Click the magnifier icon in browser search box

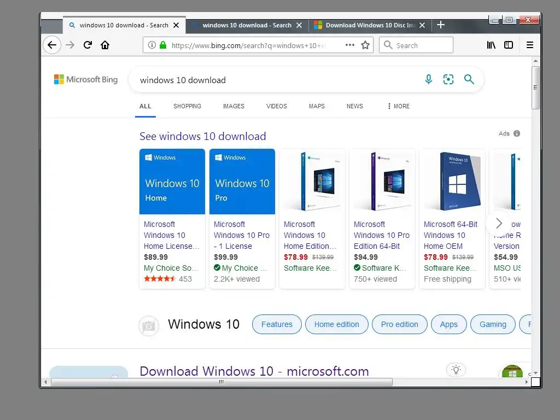point(388,45)
